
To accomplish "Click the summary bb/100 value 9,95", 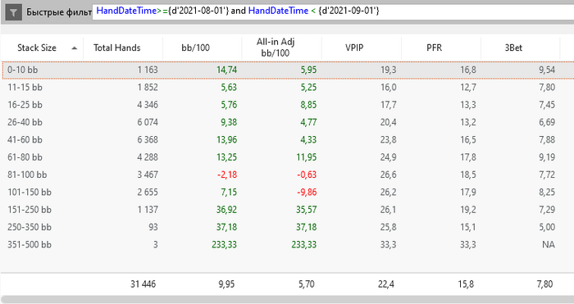I will pyautogui.click(x=226, y=284).
